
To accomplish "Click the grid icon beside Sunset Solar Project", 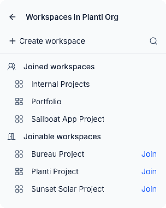I will pyautogui.click(x=19, y=189).
